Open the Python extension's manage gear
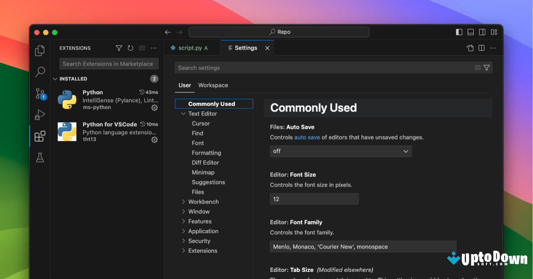Screen dimensions: 533x279 pyautogui.click(x=154, y=107)
